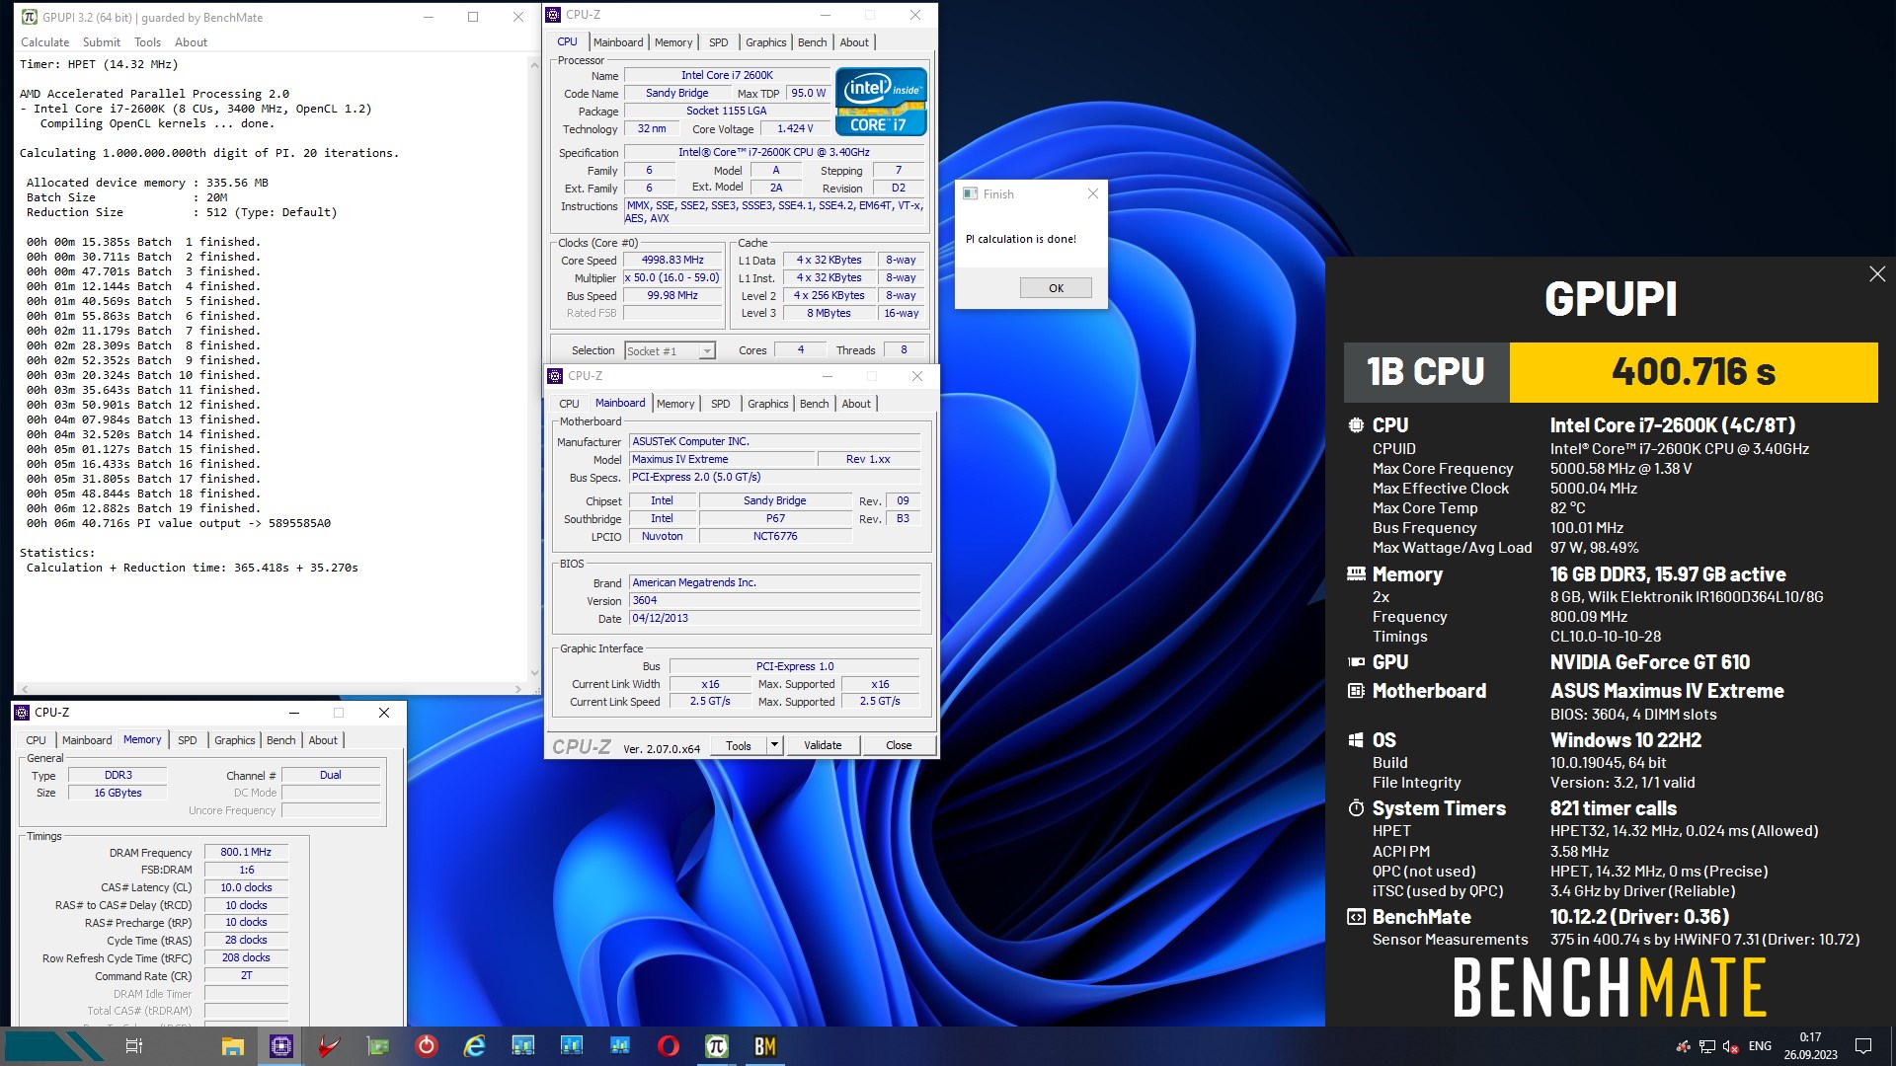Image resolution: width=1896 pixels, height=1066 pixels.
Task: Click the GPUPI horizontal scrollbar
Action: tap(270, 688)
